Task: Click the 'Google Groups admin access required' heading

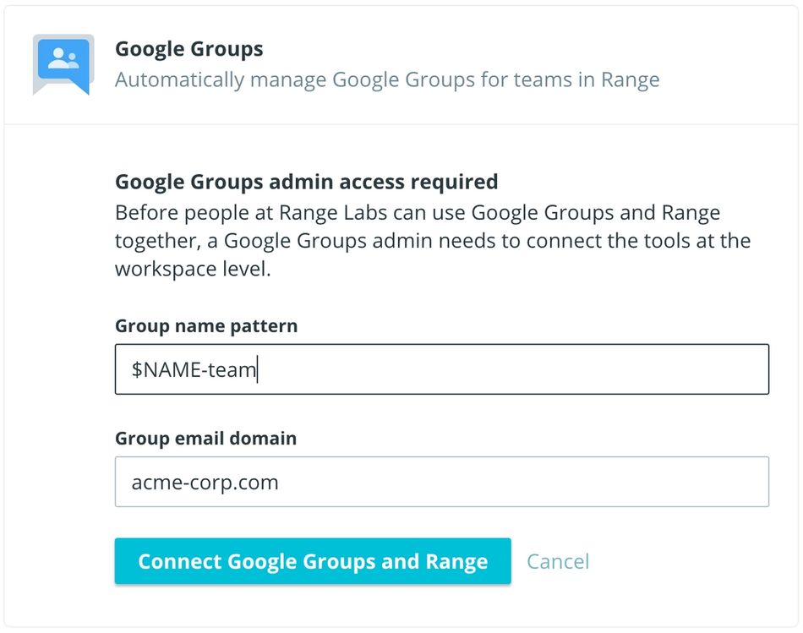Action: (x=306, y=182)
